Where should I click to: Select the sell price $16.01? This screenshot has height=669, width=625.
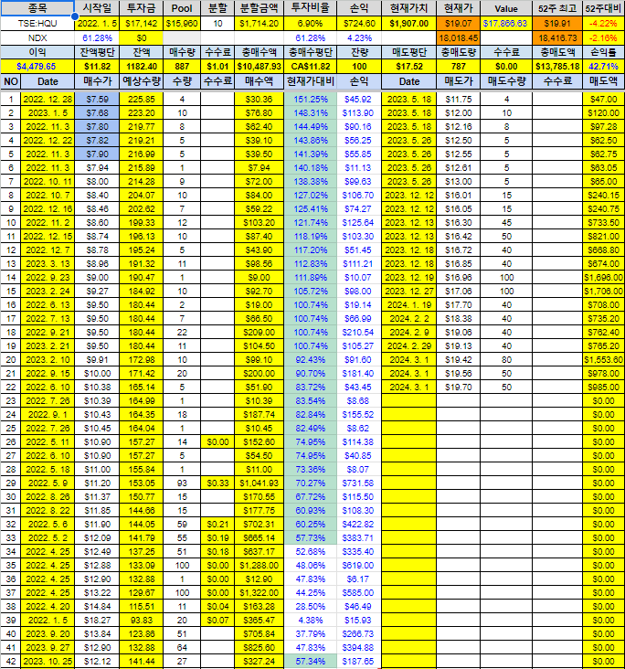point(459,195)
